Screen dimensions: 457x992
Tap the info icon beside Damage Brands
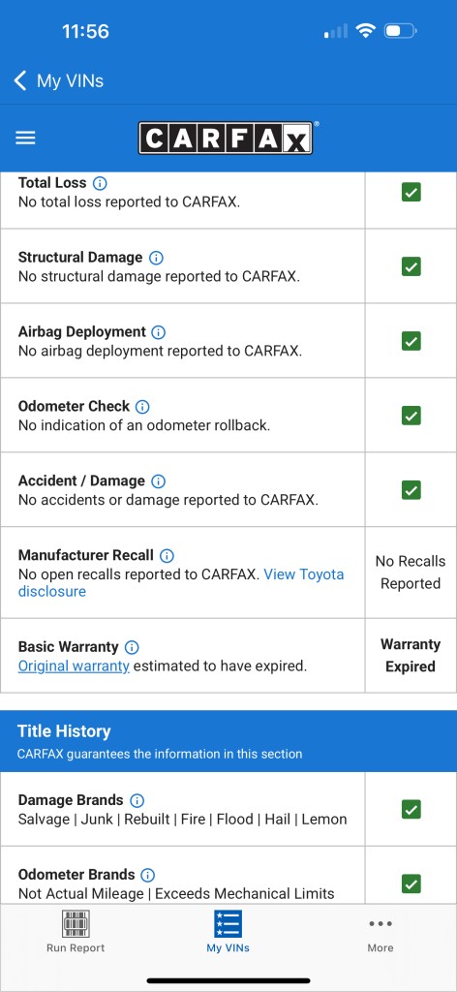coord(137,800)
